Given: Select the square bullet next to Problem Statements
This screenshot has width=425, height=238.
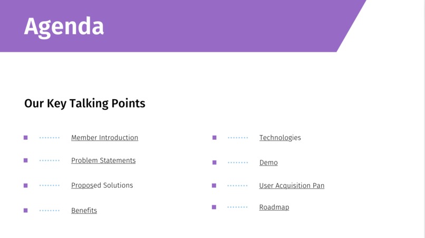Looking at the screenshot, I should pos(25,160).
